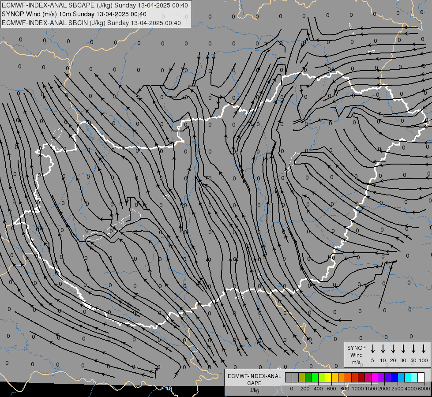Click the 4000 tick on CAPE scale
The image size is (432, 397).
click(x=411, y=389)
